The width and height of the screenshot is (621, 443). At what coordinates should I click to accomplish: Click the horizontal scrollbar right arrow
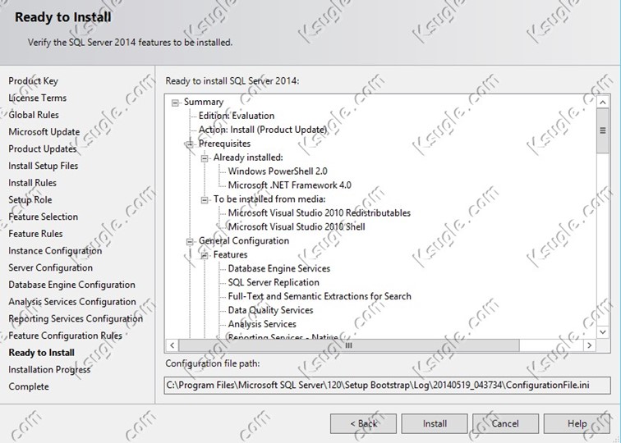click(x=590, y=345)
